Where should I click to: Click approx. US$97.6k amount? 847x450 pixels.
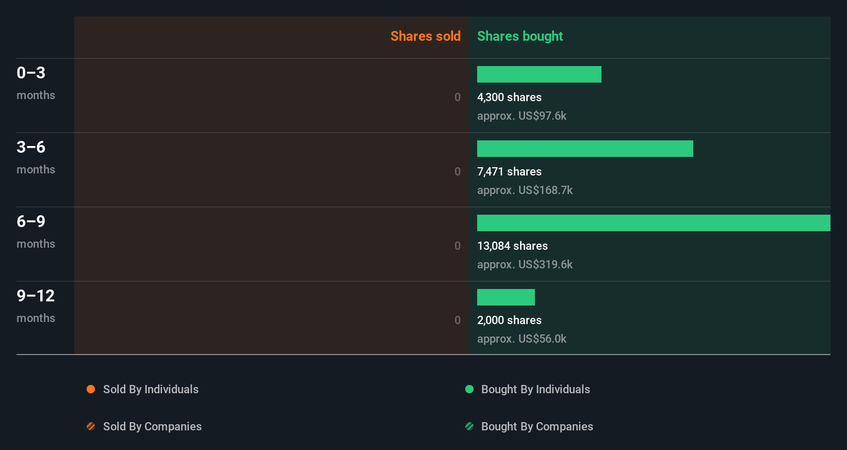pyautogui.click(x=522, y=116)
